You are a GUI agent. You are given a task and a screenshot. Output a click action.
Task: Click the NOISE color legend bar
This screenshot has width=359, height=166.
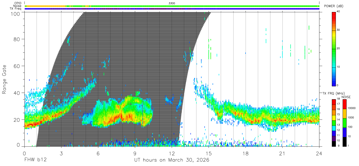344,123
